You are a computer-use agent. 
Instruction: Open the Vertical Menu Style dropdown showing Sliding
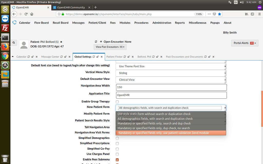pyautogui.click(x=171, y=73)
